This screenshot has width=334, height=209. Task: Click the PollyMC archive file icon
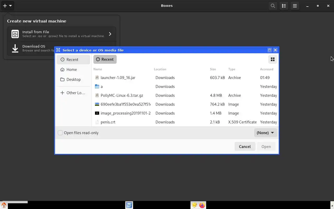point(97,95)
